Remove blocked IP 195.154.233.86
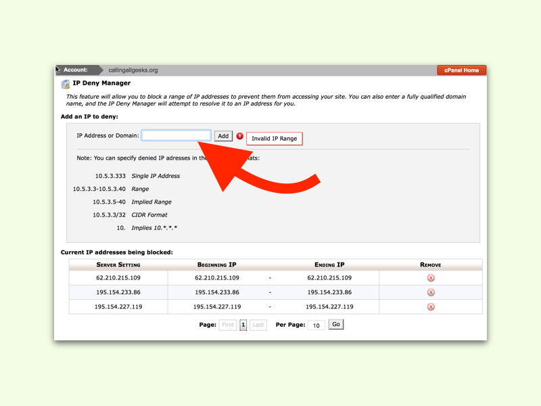This screenshot has height=406, width=541. coord(431,292)
